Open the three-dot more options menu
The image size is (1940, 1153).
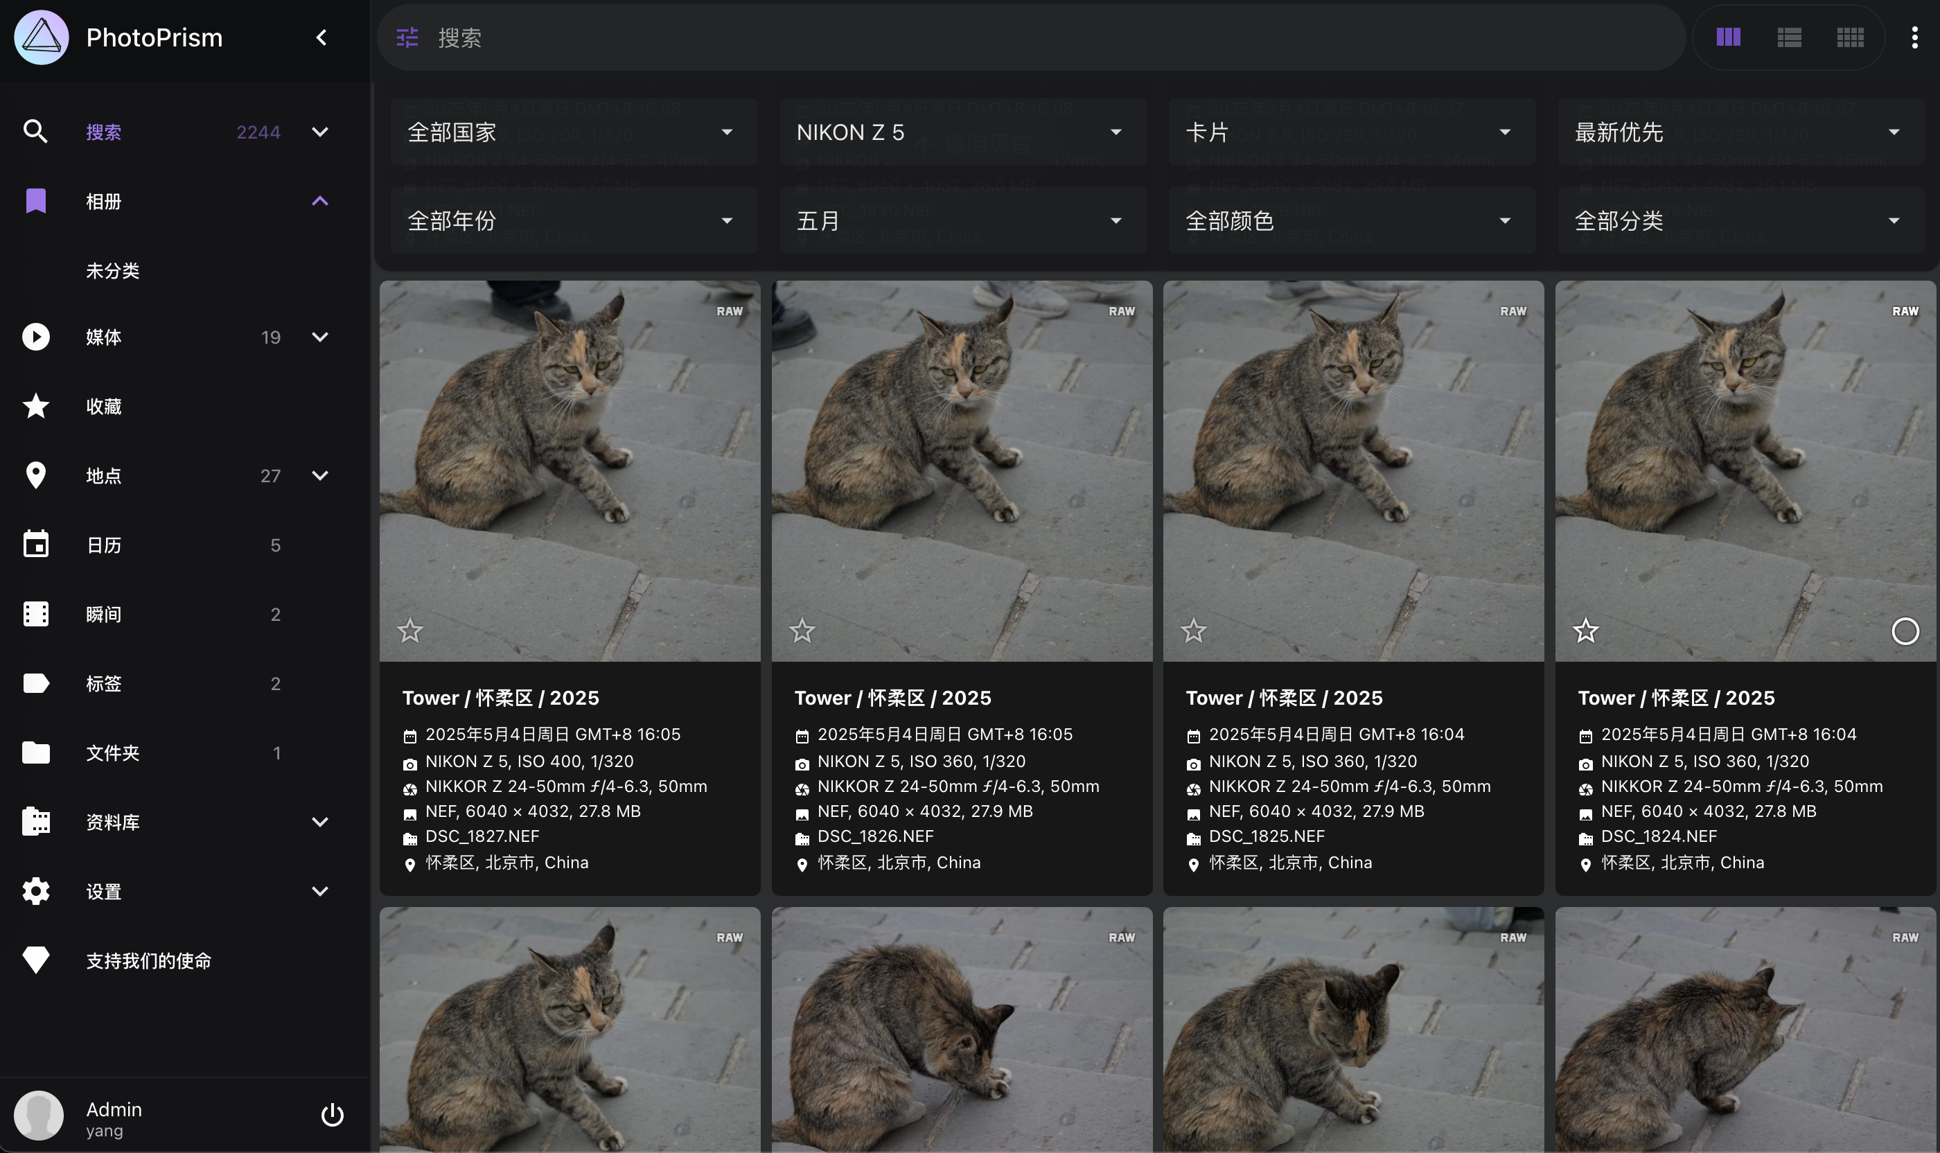pos(1914,37)
